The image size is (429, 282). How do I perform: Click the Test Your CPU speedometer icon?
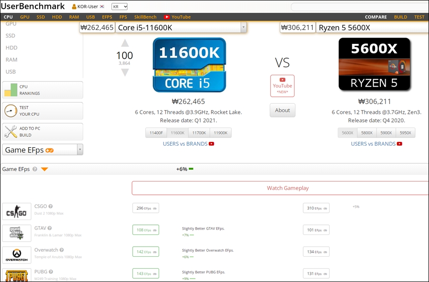pos(10,111)
